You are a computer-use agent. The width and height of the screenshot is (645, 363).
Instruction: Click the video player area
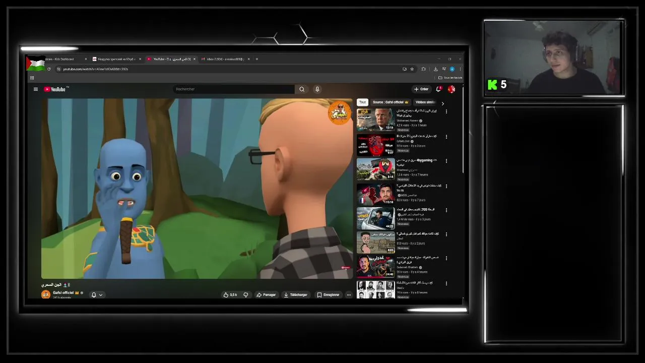pos(197,189)
